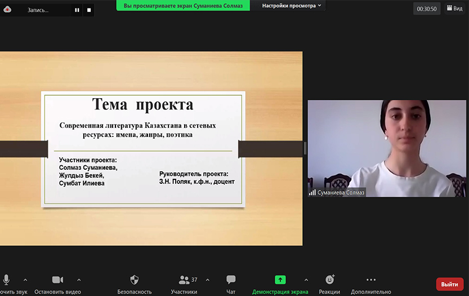Open video options chevron beside camera
This screenshot has height=296, width=469.
point(79,280)
